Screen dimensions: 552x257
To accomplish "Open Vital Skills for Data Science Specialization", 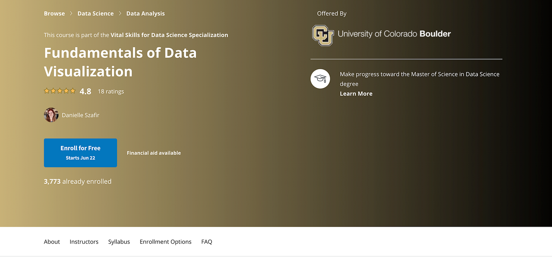I will coord(169,35).
